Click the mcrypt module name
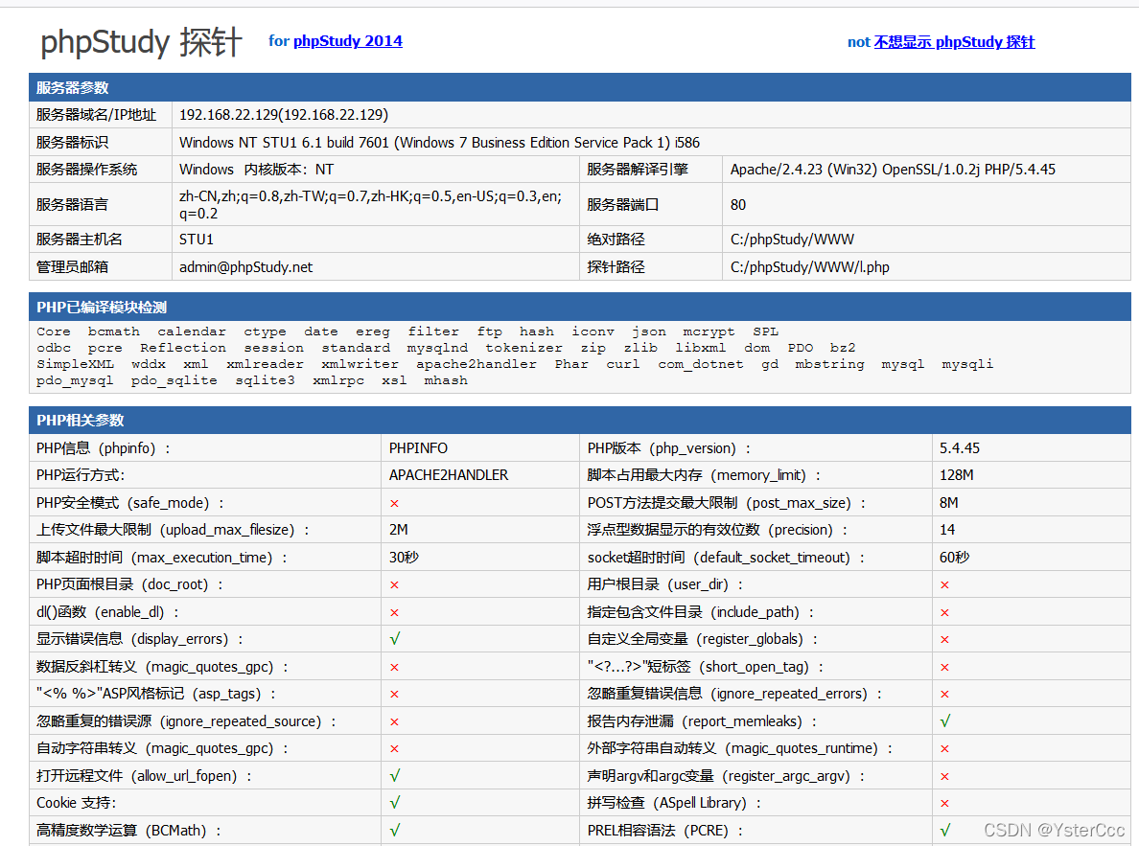1139x846 pixels. pyautogui.click(x=709, y=332)
